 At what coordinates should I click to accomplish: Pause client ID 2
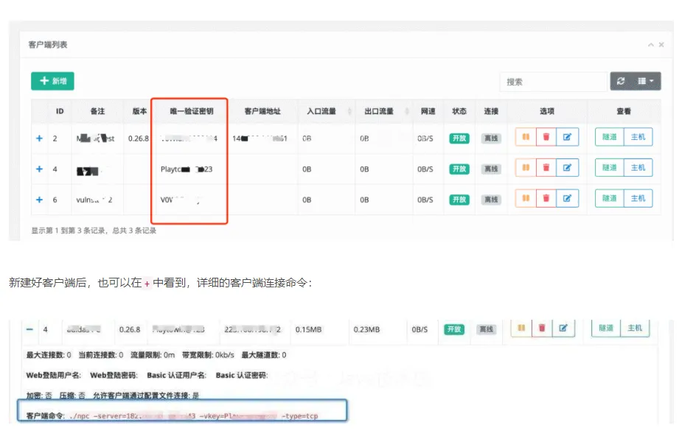(526, 137)
